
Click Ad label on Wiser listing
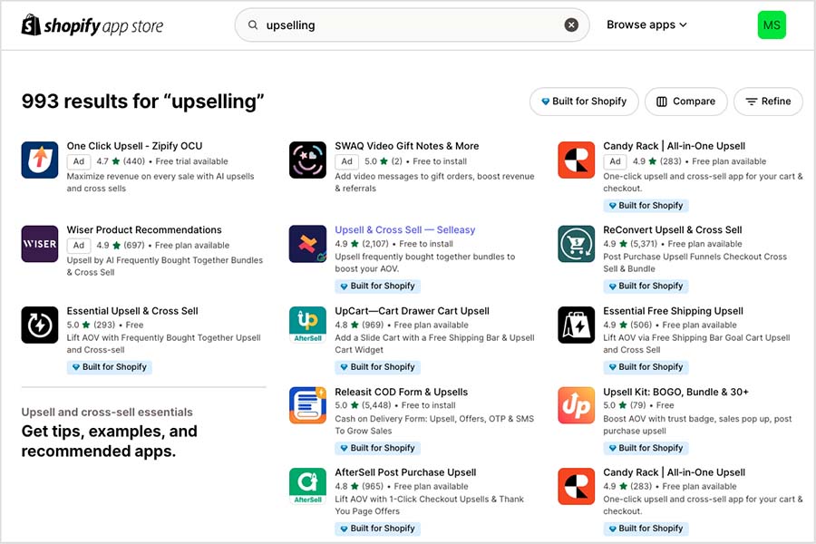[79, 246]
